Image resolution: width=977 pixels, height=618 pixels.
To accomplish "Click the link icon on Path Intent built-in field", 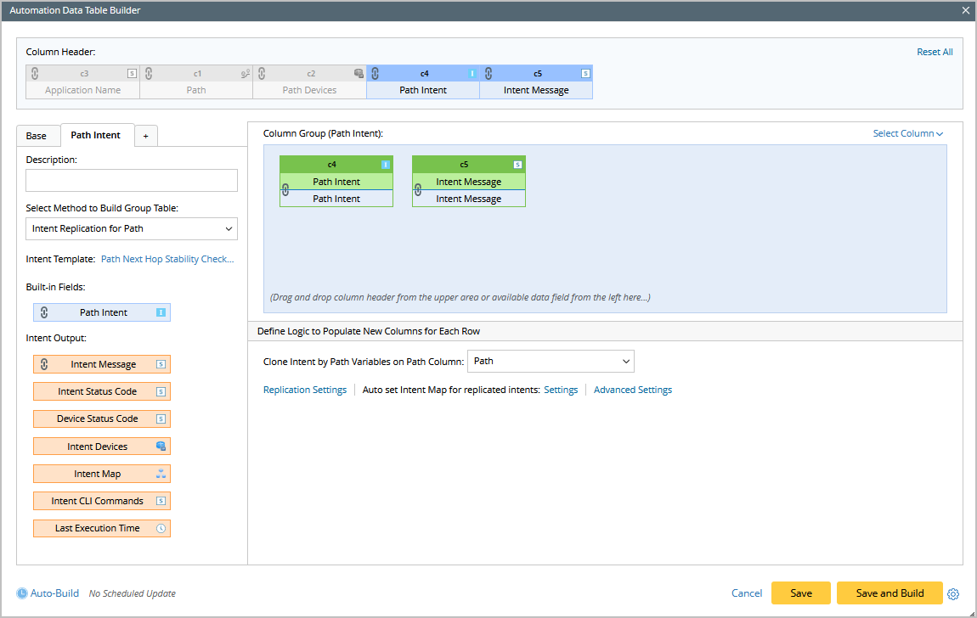I will (44, 312).
